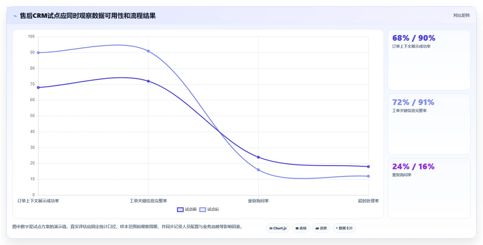The height and width of the screenshot is (245, 483).
Task: Click the 数据卡片 chip
Action: click(x=344, y=228)
